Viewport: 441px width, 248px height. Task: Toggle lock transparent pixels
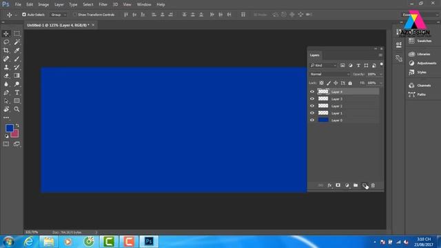click(x=321, y=83)
